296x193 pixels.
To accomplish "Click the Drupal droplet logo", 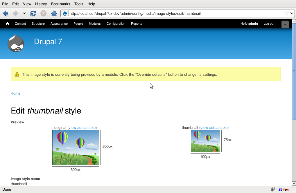I will point(16,43).
